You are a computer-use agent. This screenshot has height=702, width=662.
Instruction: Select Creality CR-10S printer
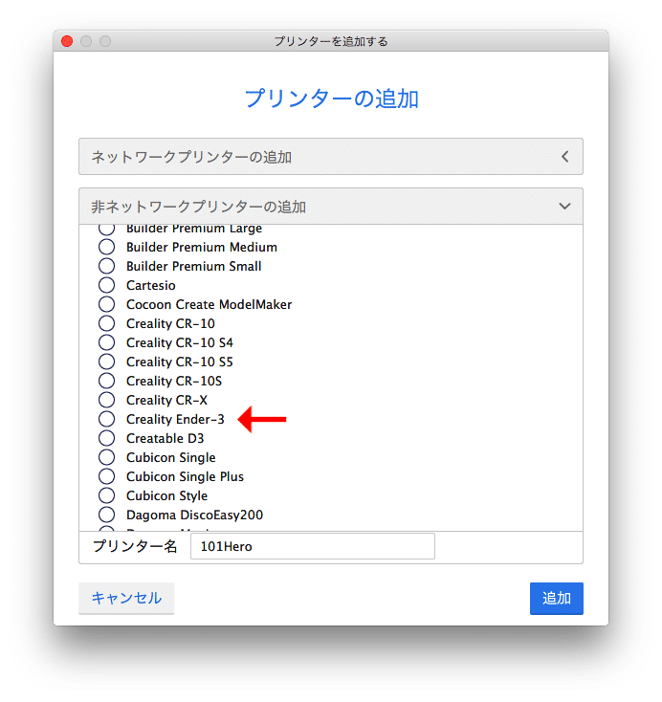click(x=107, y=381)
